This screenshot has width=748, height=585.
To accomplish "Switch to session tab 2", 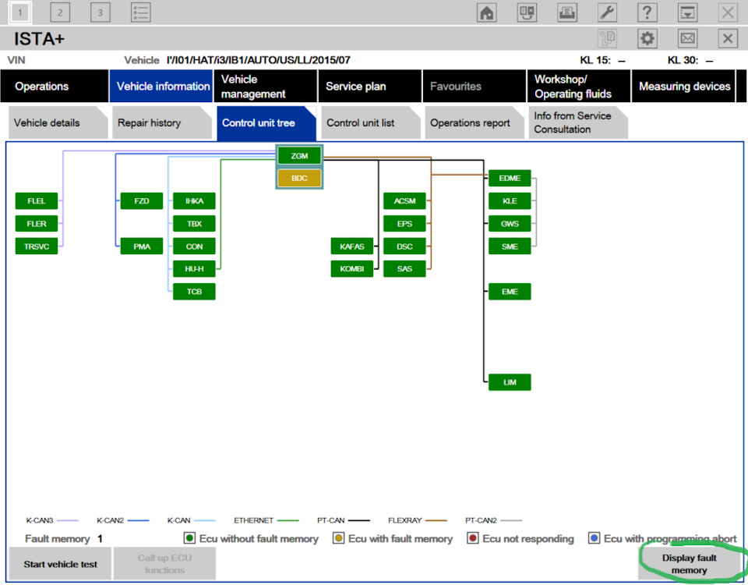I will [60, 12].
